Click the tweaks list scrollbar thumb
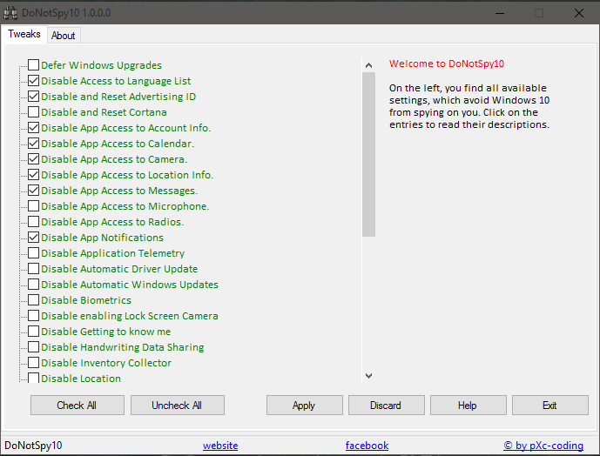Screen dimensions: 600x456 coord(369,155)
